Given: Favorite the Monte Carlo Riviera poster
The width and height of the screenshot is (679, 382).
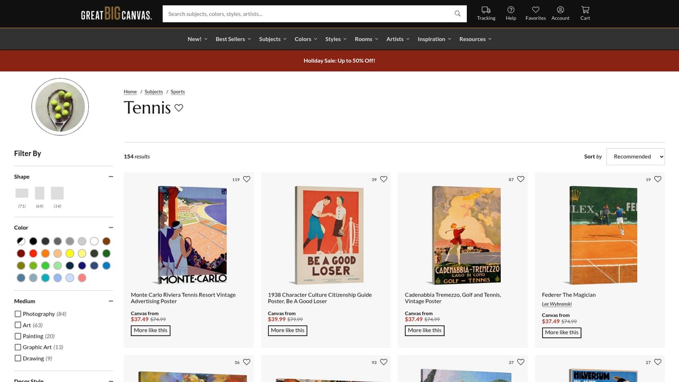Looking at the screenshot, I should 247,179.
